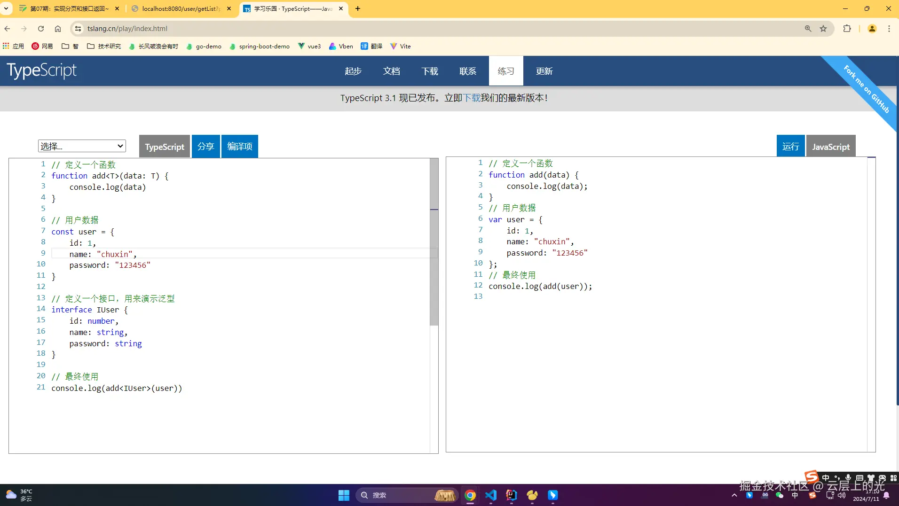Click the volume speaker tray icon
Screen dimensions: 899x506
point(841,495)
